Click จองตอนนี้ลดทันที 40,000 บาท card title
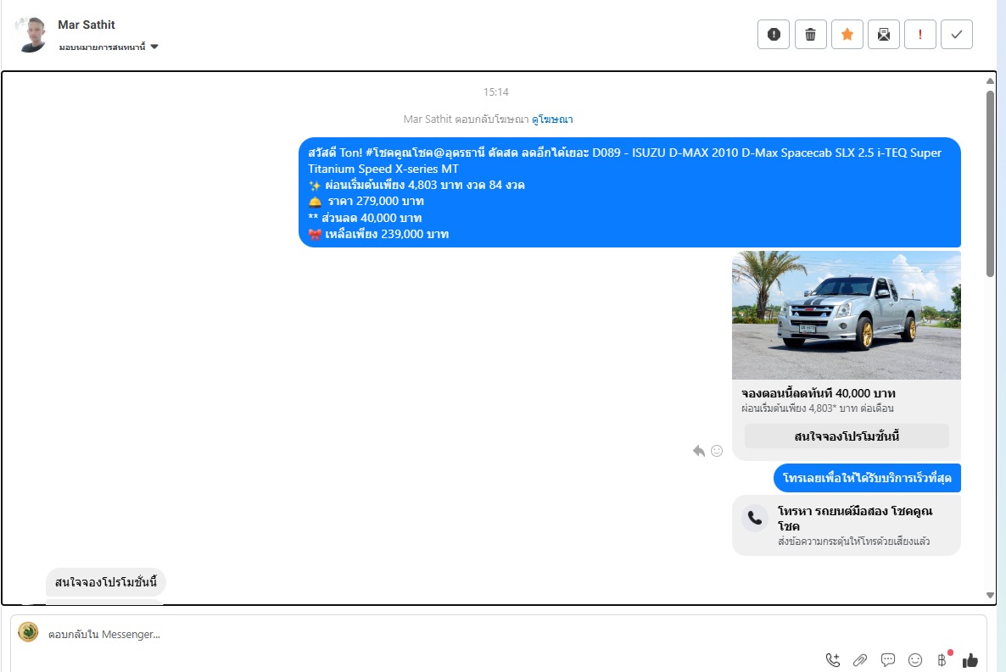The width and height of the screenshot is (1006, 672). click(x=818, y=393)
